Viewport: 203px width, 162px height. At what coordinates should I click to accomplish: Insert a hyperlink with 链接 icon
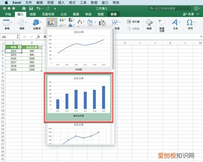tap(149, 23)
